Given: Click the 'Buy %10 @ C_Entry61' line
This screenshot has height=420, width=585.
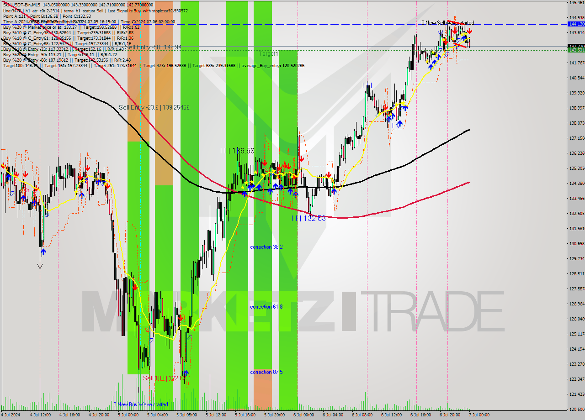Looking at the screenshot, I should pos(68,38).
